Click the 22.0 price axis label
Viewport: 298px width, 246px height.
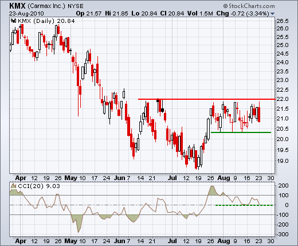point(283,99)
